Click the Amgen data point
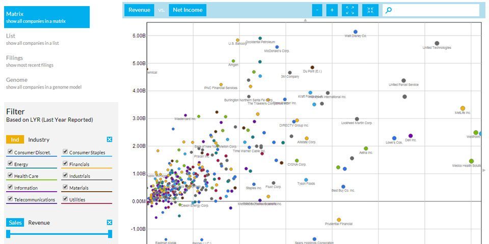 [233, 61]
